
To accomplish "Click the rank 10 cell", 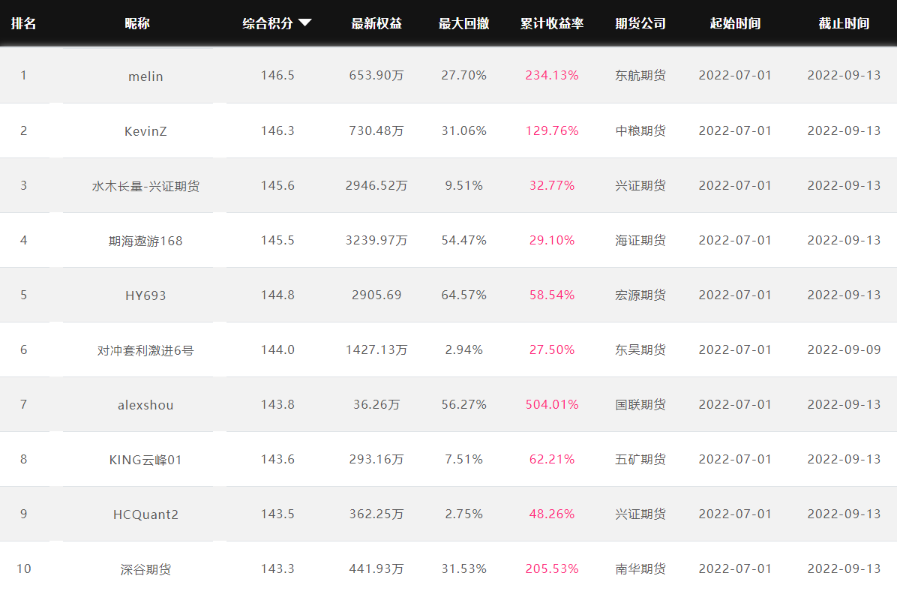I will (23, 568).
